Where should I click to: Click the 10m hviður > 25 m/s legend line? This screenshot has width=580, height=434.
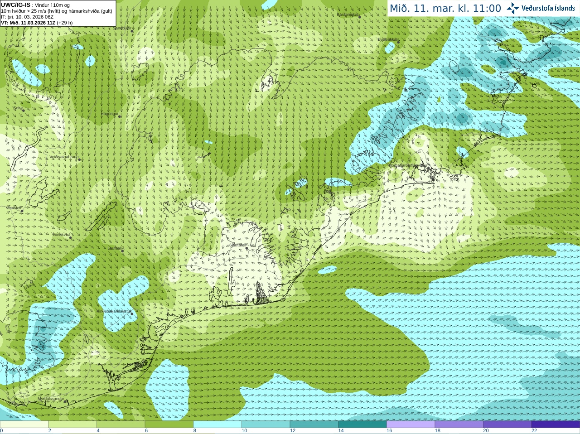(57, 11)
